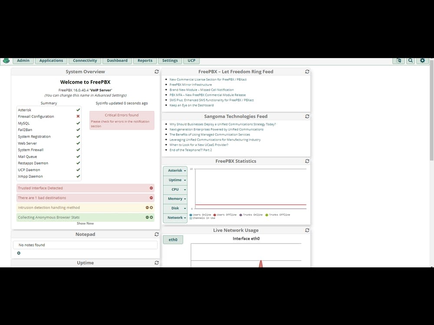This screenshot has width=434, height=325.
Task: Click minus icon on bad destinations alert
Action: tap(151, 198)
